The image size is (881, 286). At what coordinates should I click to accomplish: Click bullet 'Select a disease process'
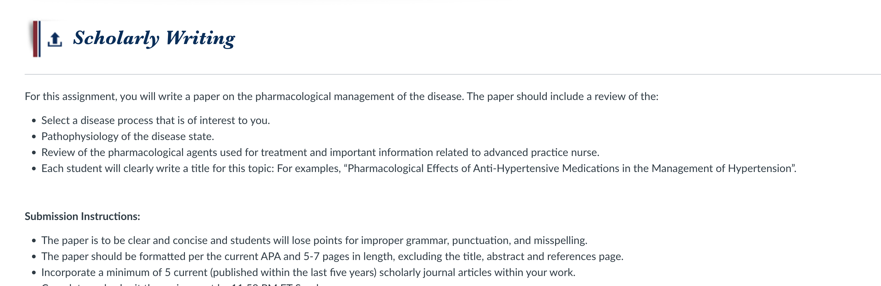(156, 120)
